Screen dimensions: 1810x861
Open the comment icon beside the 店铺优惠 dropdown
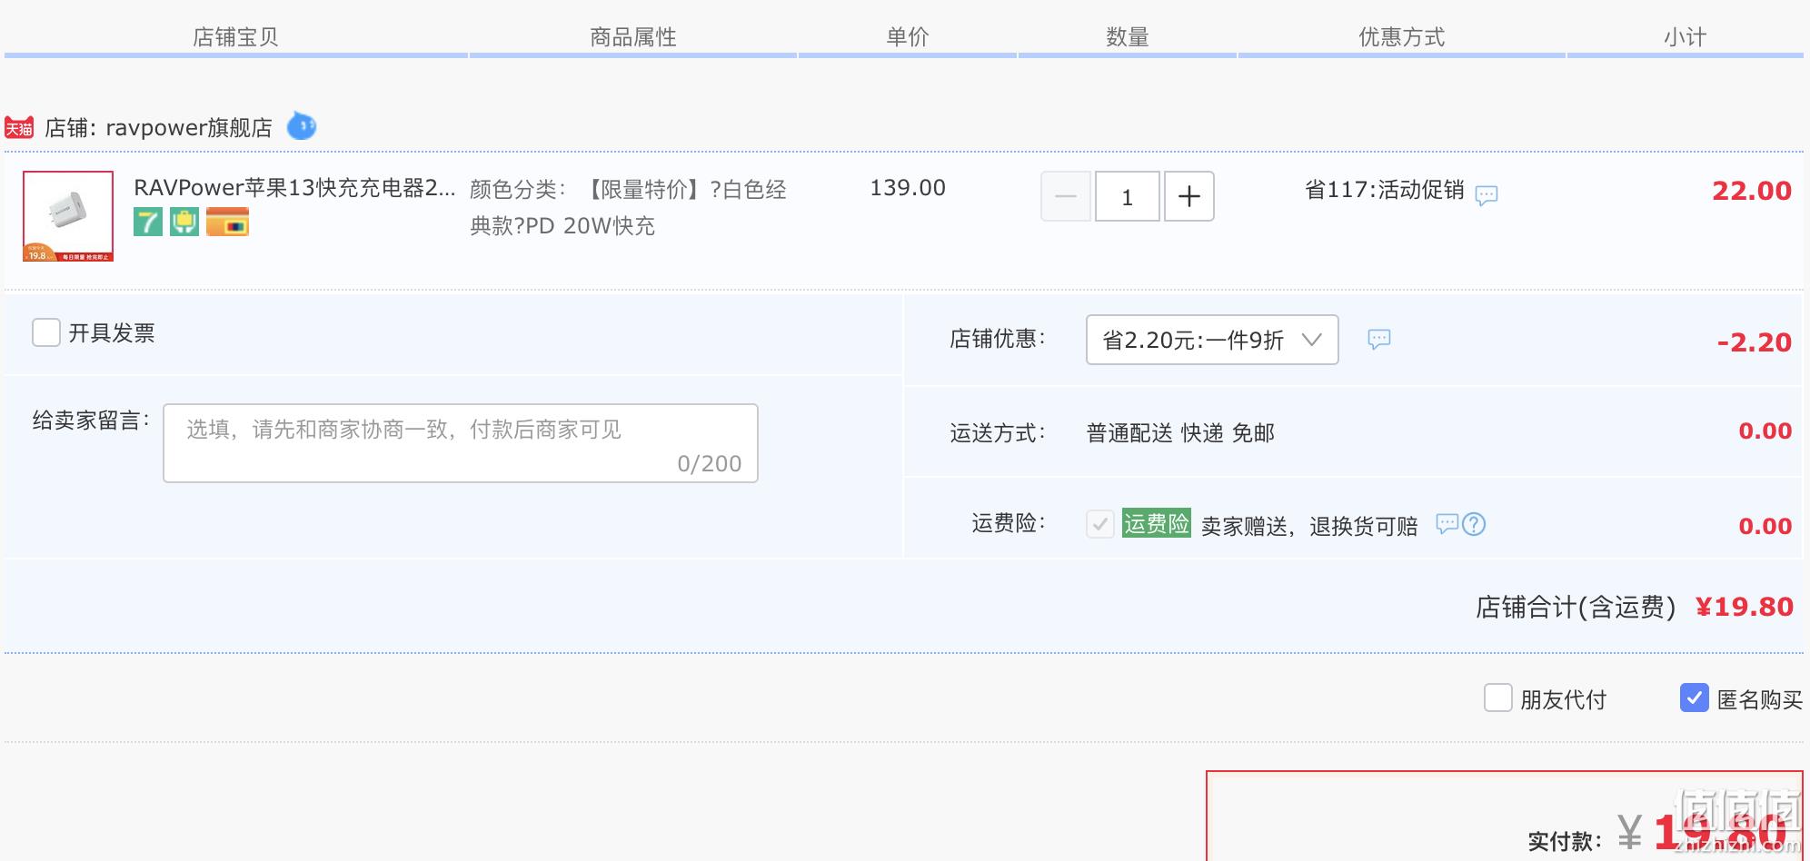pyautogui.click(x=1379, y=339)
